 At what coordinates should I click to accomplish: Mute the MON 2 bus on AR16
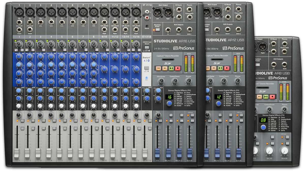pyautogui.click(x=182, y=121)
